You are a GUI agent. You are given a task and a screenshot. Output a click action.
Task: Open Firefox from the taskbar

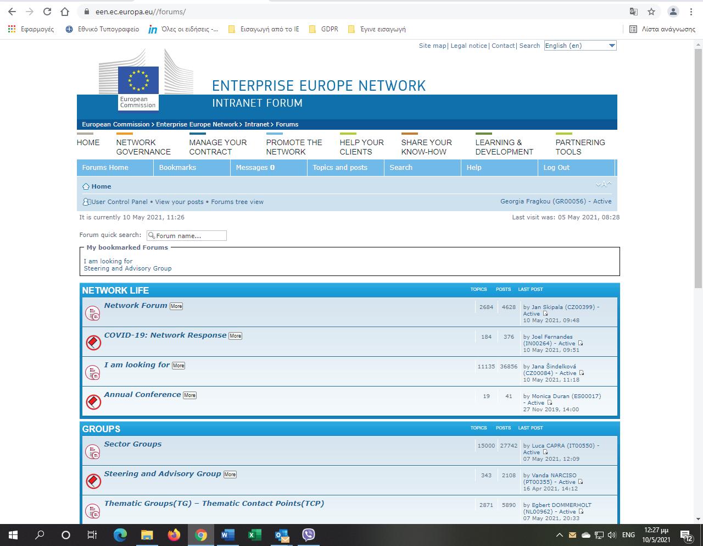[174, 534]
